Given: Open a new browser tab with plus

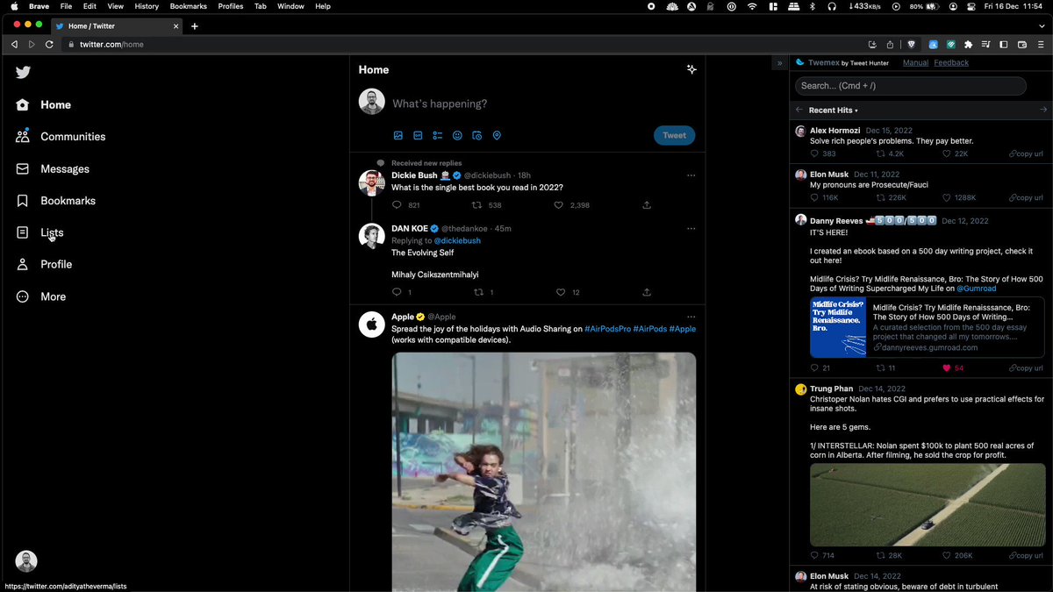Looking at the screenshot, I should [x=195, y=26].
